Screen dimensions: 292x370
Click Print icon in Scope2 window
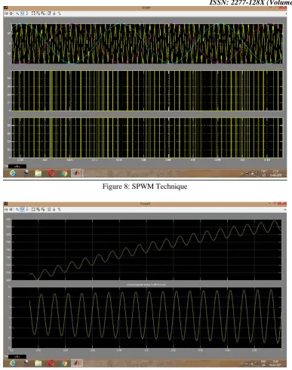pyautogui.click(x=6, y=209)
